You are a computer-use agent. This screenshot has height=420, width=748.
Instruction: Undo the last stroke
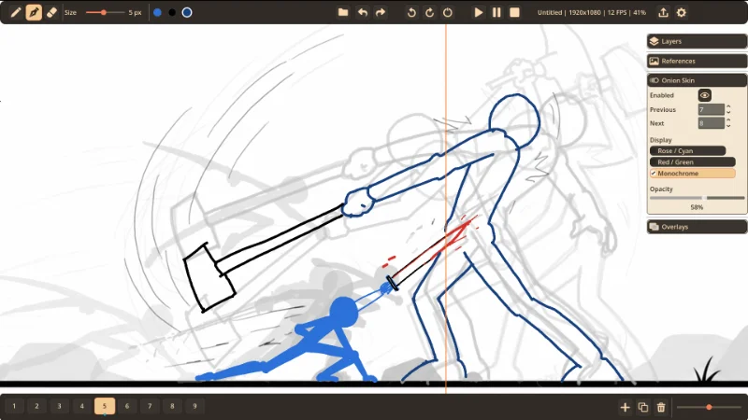tap(363, 12)
